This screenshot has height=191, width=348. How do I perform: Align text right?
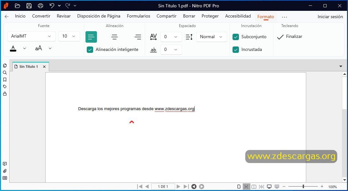(x=138, y=37)
